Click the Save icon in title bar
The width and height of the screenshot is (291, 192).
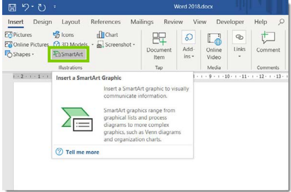click(12, 8)
